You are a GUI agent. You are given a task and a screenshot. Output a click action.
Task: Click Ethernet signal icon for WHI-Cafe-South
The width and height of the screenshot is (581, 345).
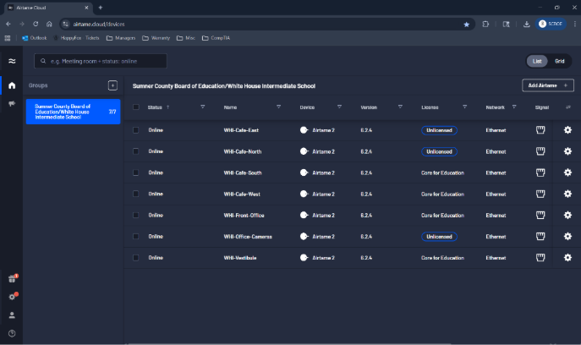coord(540,172)
